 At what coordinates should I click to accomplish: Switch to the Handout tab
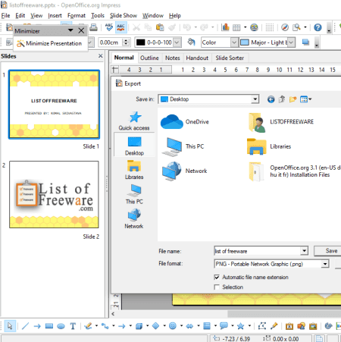tap(197, 58)
